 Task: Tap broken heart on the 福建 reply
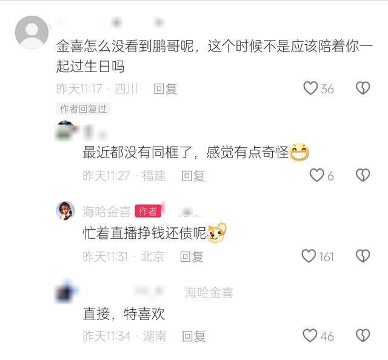[x=363, y=175]
